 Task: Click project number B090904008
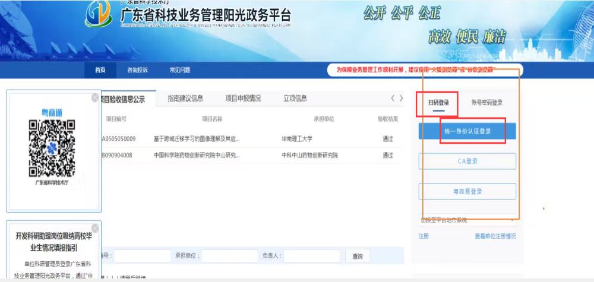pyautogui.click(x=116, y=155)
